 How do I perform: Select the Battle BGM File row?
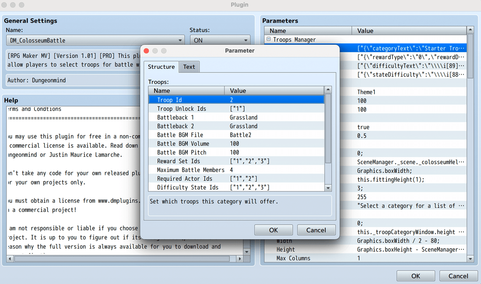tap(236, 135)
